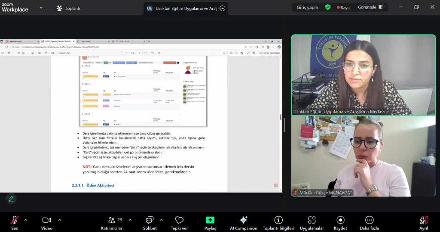Open the Uygulamalar apps panel
The width and height of the screenshot is (440, 232).
(x=312, y=220)
